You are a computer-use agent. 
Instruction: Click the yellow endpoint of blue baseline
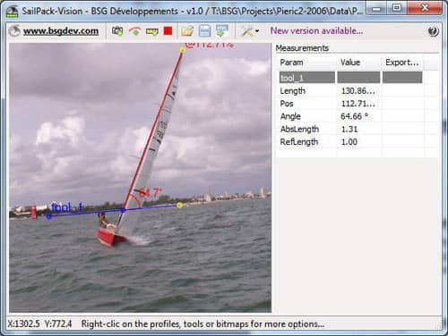(x=179, y=205)
